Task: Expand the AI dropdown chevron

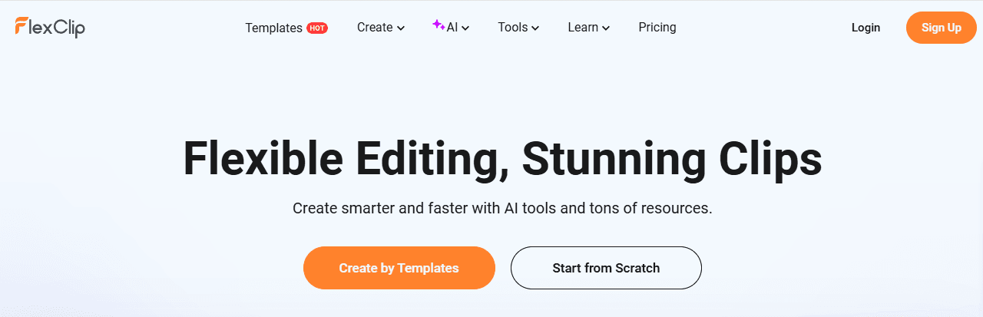Action: (465, 28)
